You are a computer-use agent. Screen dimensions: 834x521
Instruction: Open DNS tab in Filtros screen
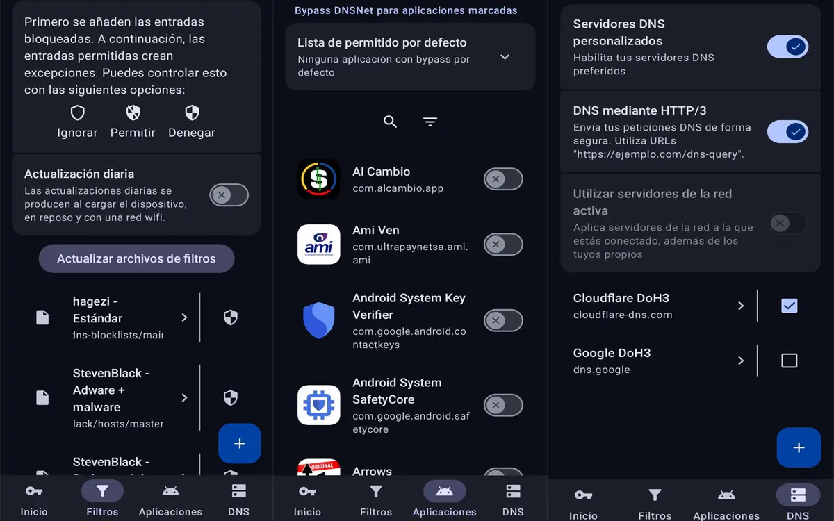point(239,499)
